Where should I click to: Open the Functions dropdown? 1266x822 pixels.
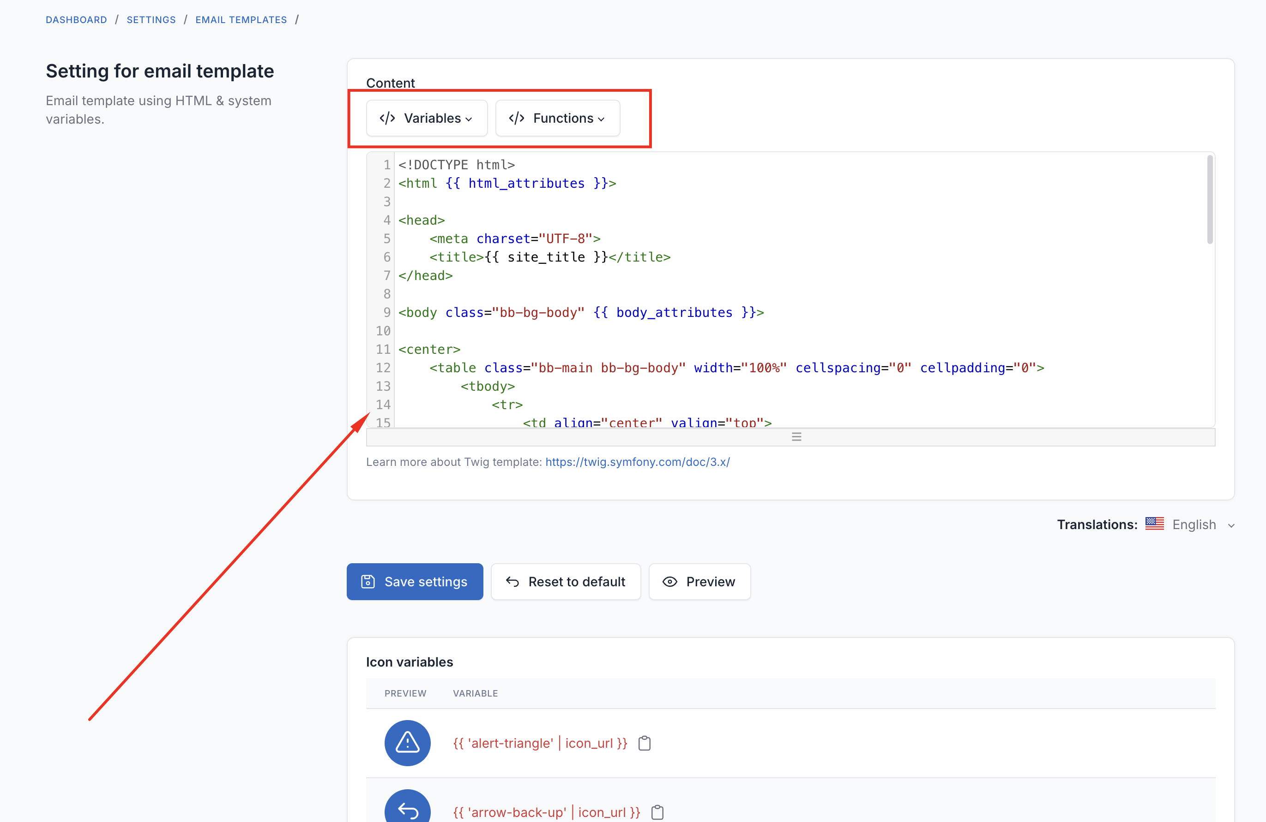(x=557, y=118)
